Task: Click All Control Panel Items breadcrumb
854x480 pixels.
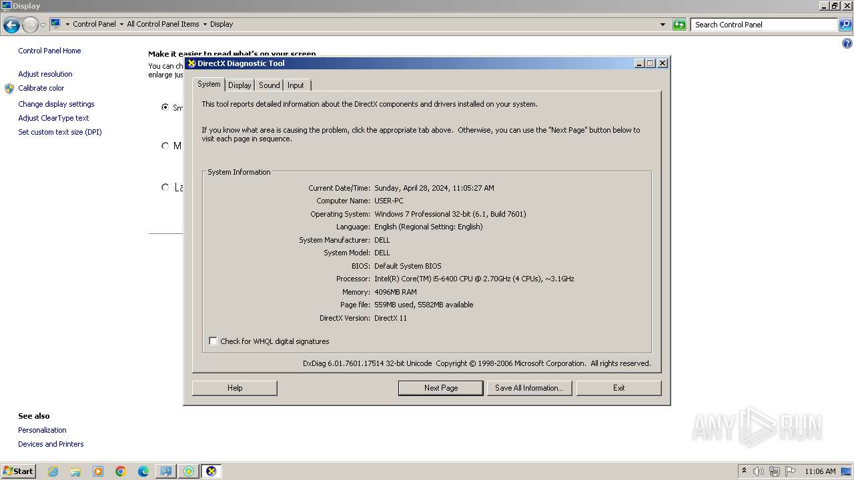Action: pos(163,24)
